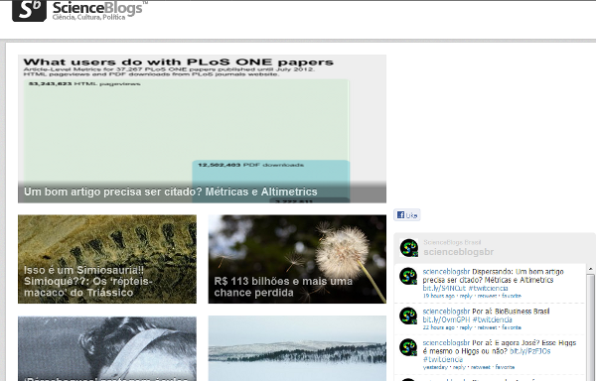Open the Simiosauria Triássico article thumbnail
Viewport: 596px width, 381px height.
tap(107, 259)
